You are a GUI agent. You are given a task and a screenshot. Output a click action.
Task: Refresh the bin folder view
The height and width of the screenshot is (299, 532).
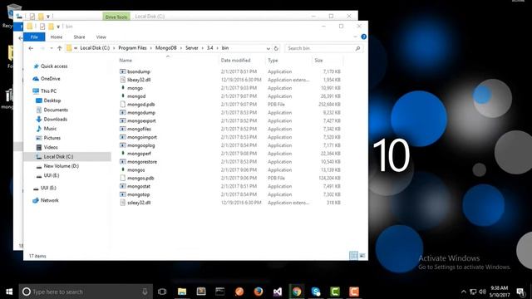click(276, 48)
